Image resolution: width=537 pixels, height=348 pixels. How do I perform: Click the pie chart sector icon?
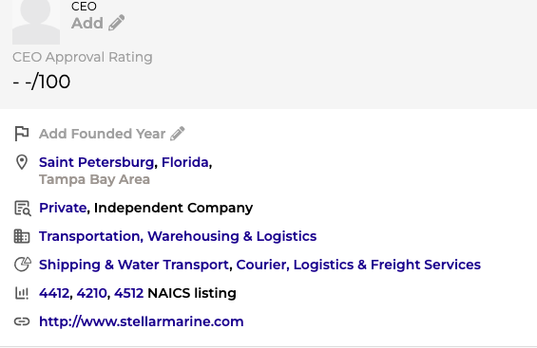[x=22, y=265]
